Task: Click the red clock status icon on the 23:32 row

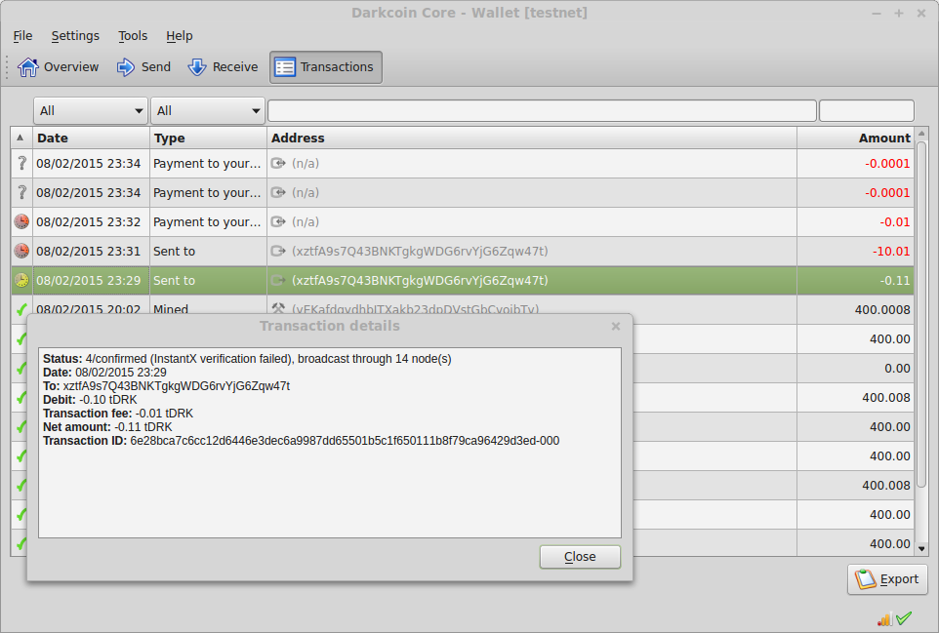Action: [21, 222]
